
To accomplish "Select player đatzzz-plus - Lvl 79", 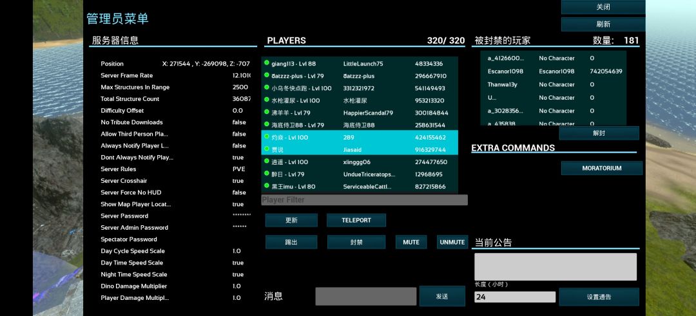I will [x=360, y=76].
